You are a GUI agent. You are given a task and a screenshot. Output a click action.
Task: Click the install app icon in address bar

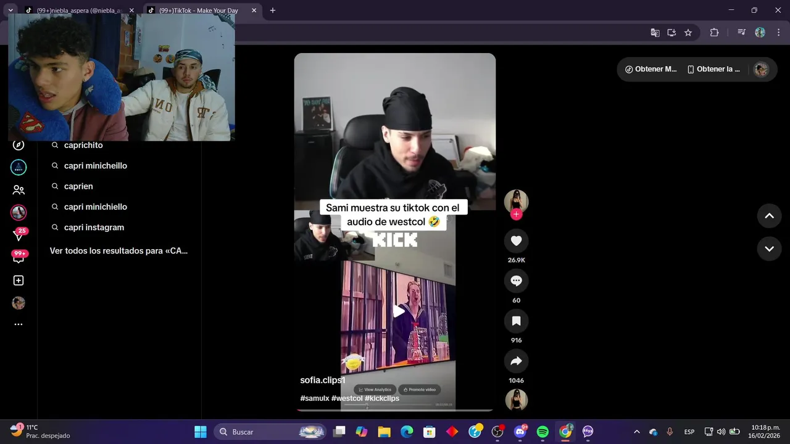click(671, 33)
